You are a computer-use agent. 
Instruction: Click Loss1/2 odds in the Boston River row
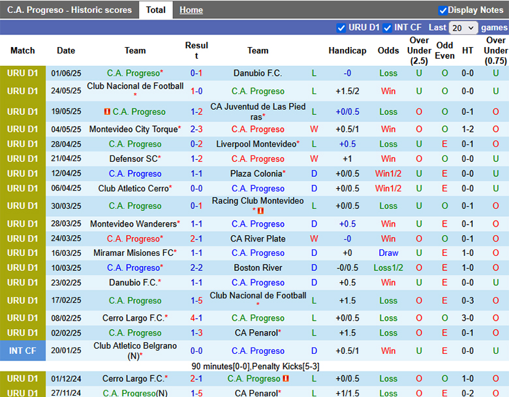(388, 268)
